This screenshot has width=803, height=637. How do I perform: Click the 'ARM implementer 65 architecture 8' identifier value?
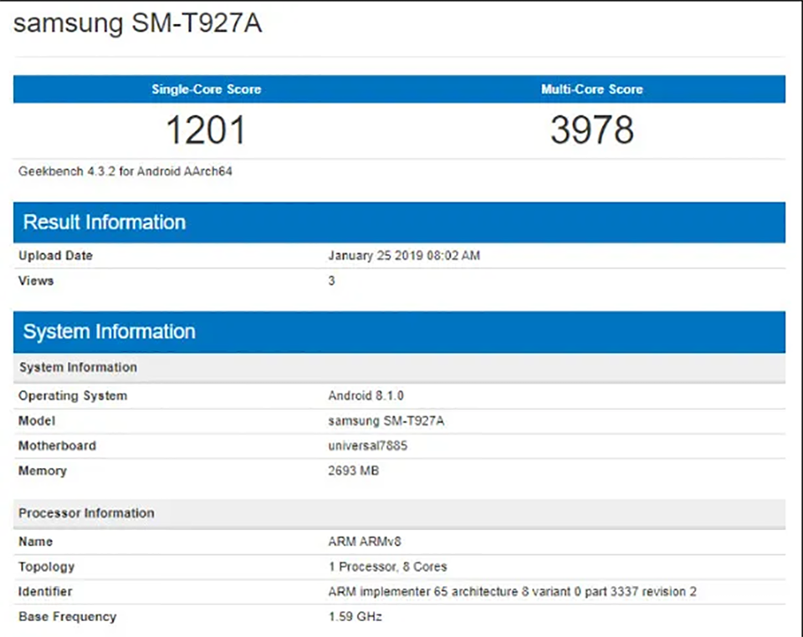[512, 592]
